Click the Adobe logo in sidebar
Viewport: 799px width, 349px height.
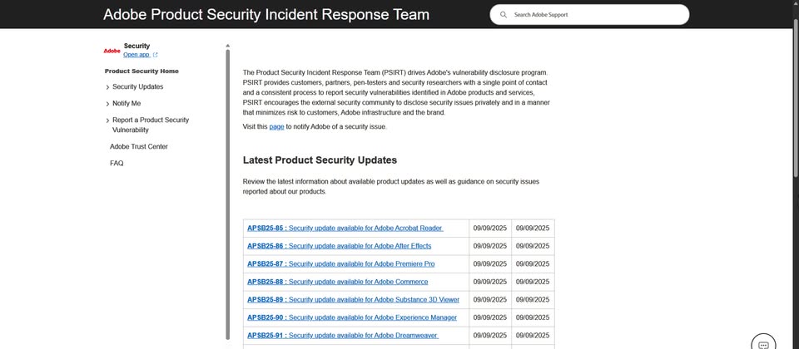coord(112,51)
